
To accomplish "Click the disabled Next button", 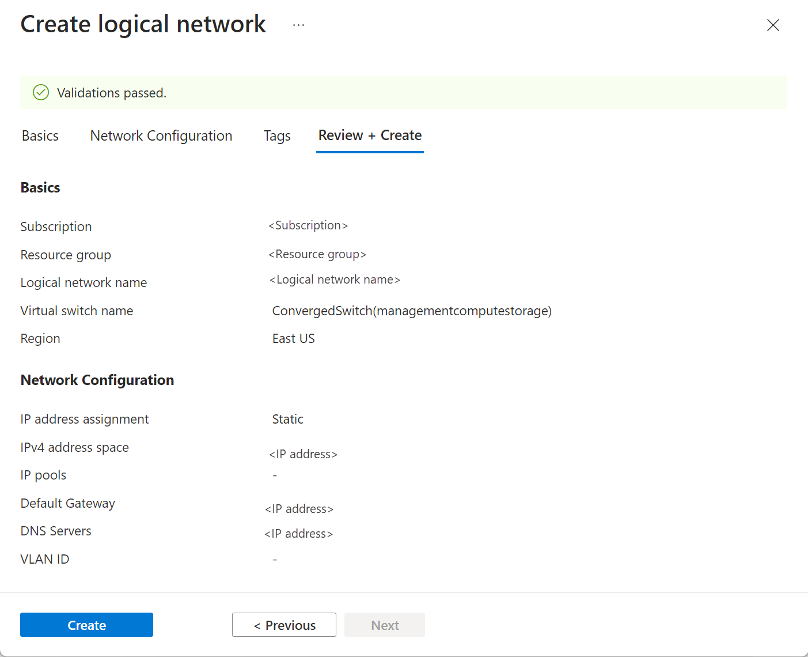I will [x=385, y=625].
